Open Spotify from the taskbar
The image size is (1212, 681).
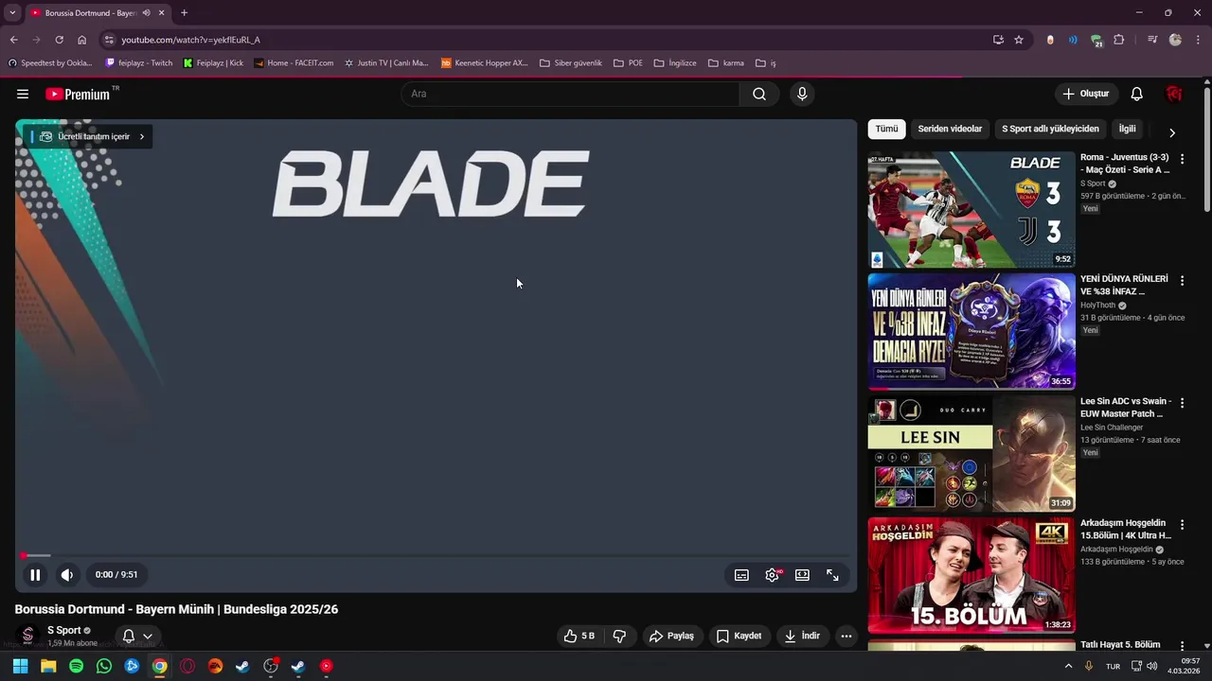[76, 666]
